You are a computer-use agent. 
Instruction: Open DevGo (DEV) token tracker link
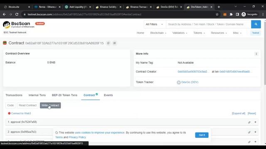(x=190, y=82)
